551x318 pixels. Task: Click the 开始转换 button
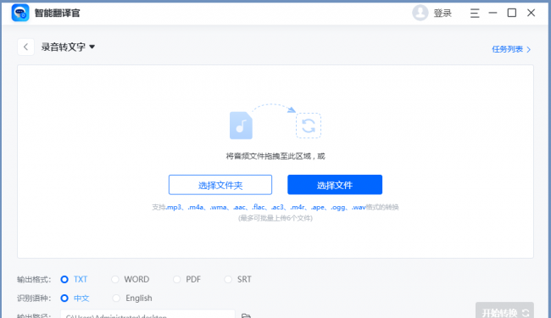504,311
